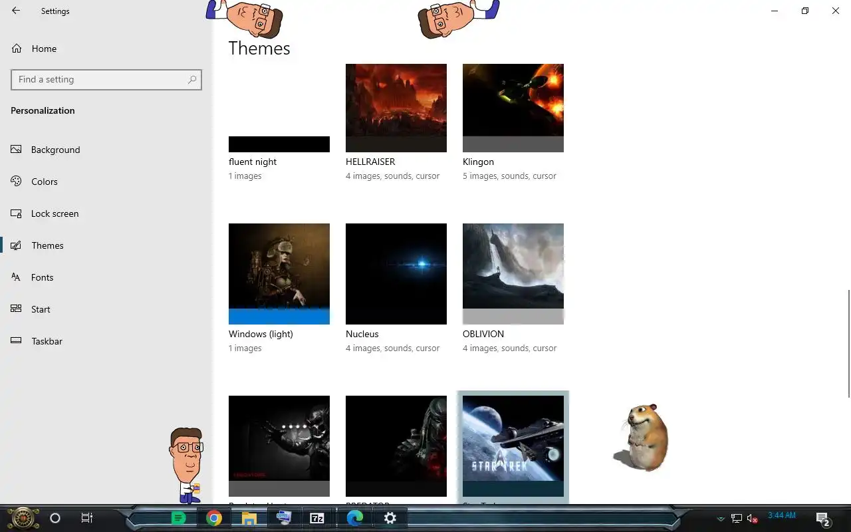Image resolution: width=851 pixels, height=532 pixels.
Task: Open the network tray icon
Action: coord(737,518)
